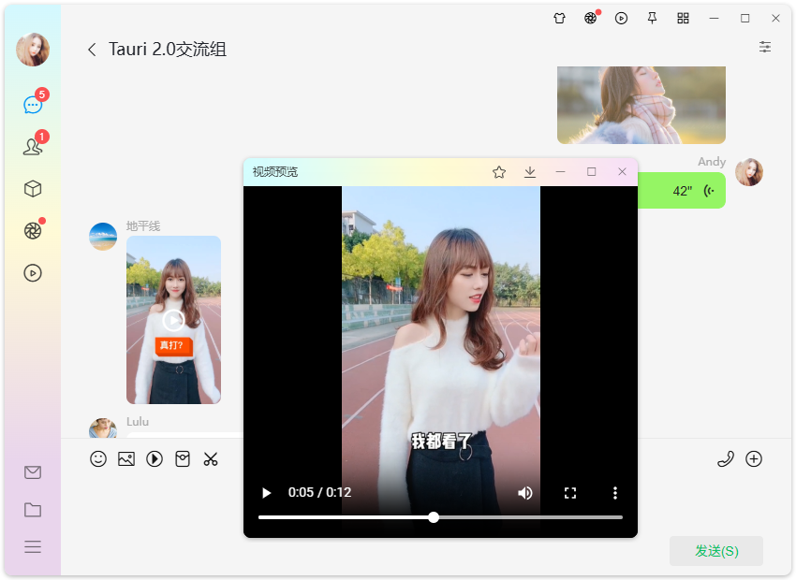Image resolution: width=796 pixels, height=580 pixels.
Task: Open the camera aperture moments icon
Action: coord(33,230)
